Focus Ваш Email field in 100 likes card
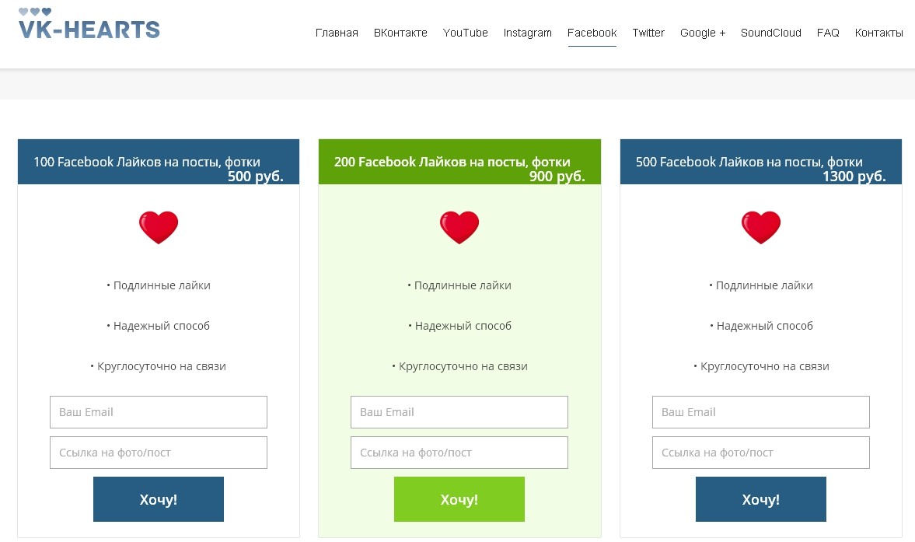Viewport: 915px width, 542px height. pos(158,412)
